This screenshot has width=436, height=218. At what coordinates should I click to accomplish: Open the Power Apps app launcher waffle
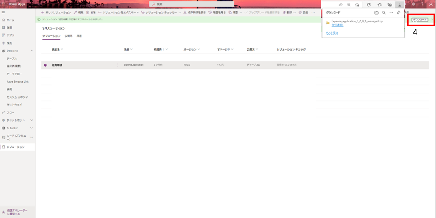click(3, 4)
